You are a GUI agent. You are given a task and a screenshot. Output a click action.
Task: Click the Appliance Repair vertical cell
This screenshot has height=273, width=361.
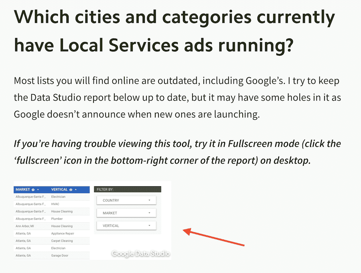(63, 233)
